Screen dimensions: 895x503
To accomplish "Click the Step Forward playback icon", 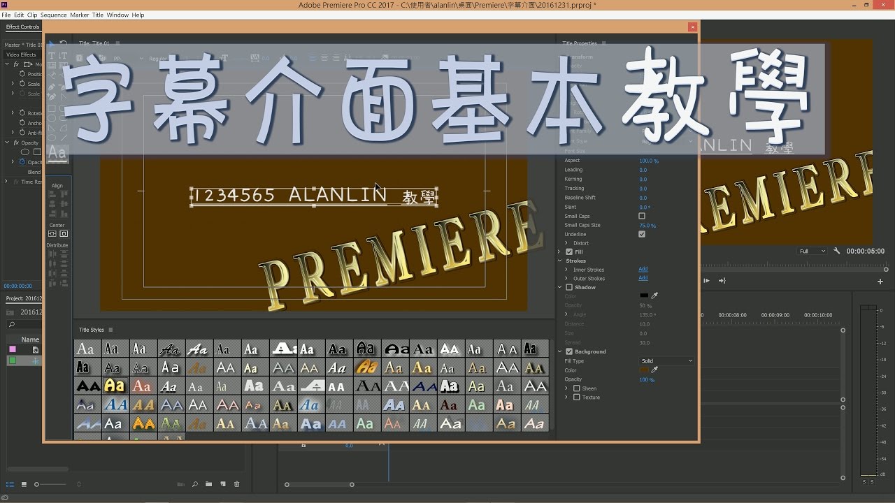I will point(706,281).
